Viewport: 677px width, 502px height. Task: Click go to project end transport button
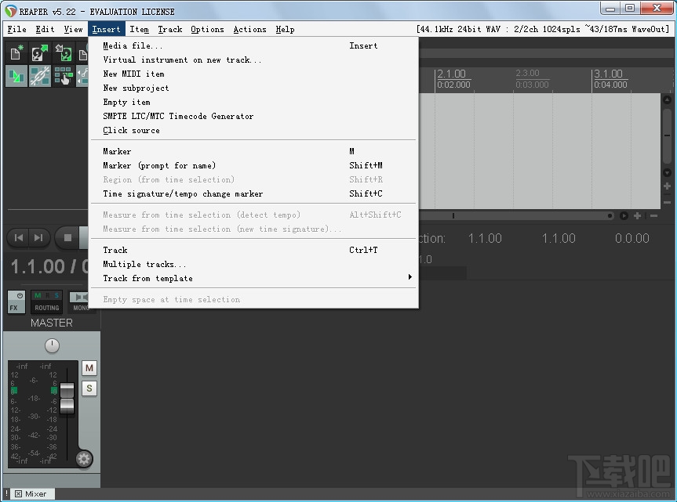39,237
